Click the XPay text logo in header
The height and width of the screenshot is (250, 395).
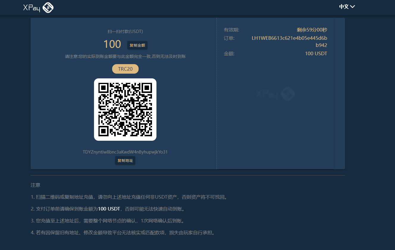pyautogui.click(x=32, y=8)
